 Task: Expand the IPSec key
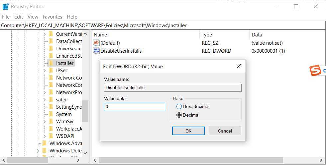coord(45,71)
